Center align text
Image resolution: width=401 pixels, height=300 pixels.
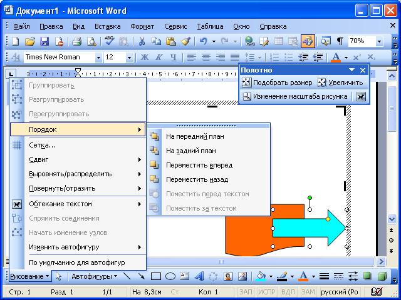click(x=206, y=57)
